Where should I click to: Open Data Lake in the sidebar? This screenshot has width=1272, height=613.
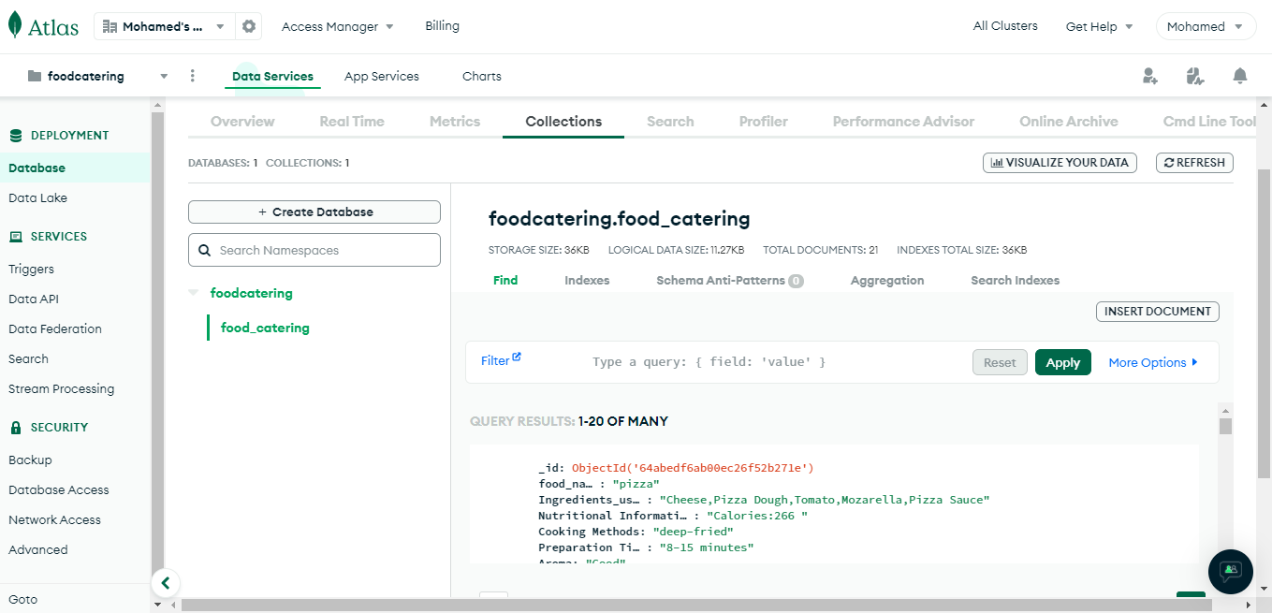tap(37, 198)
